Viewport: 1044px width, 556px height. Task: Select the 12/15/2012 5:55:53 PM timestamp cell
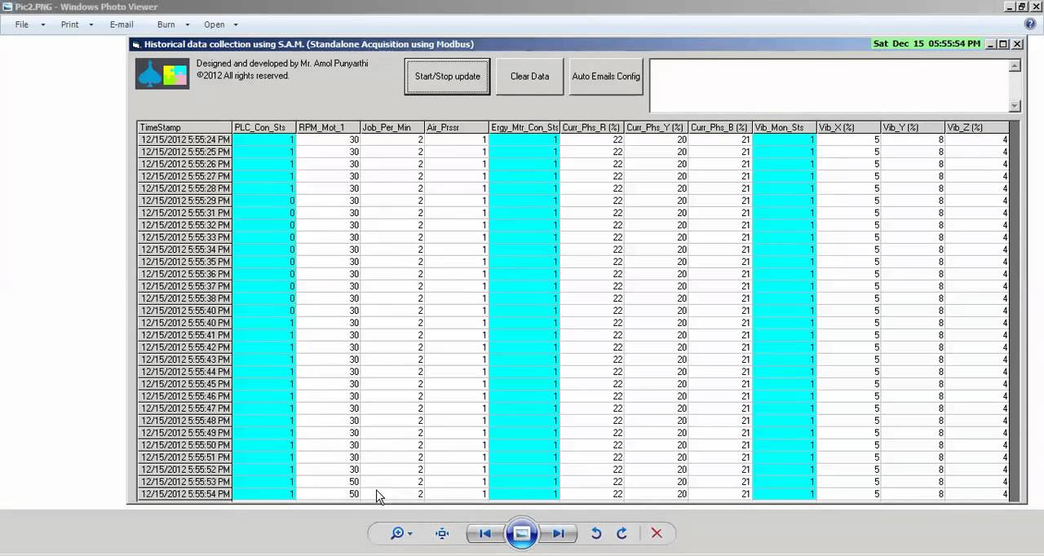[x=184, y=482]
